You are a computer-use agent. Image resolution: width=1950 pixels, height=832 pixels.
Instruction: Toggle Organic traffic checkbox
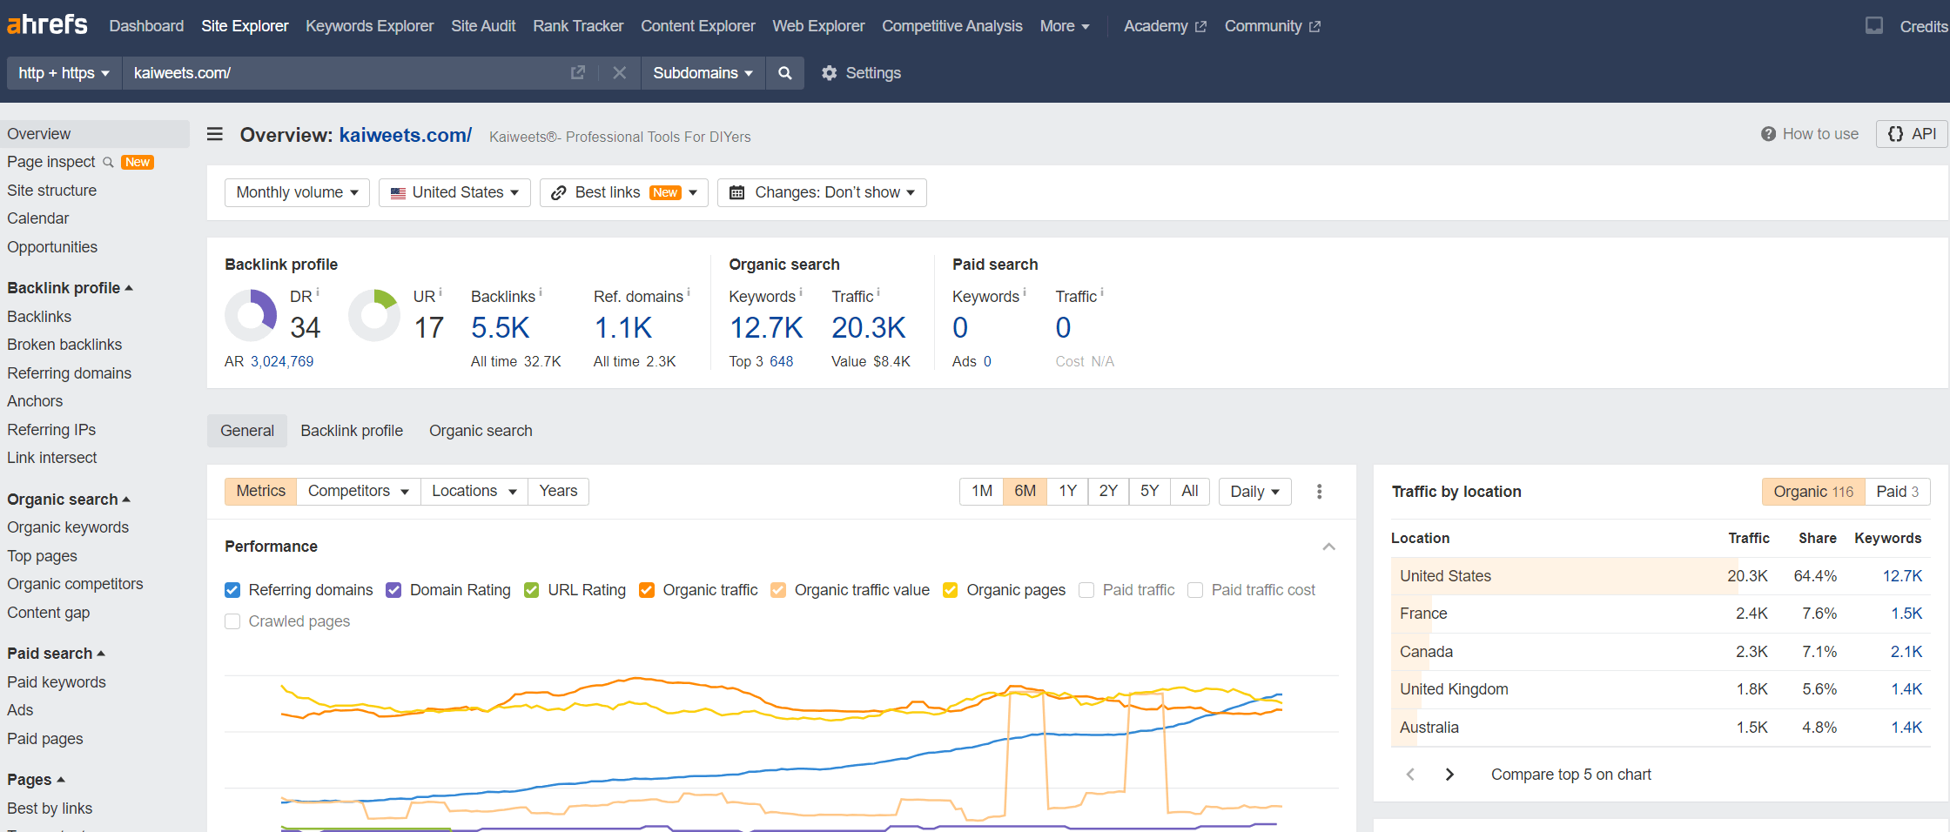647,590
